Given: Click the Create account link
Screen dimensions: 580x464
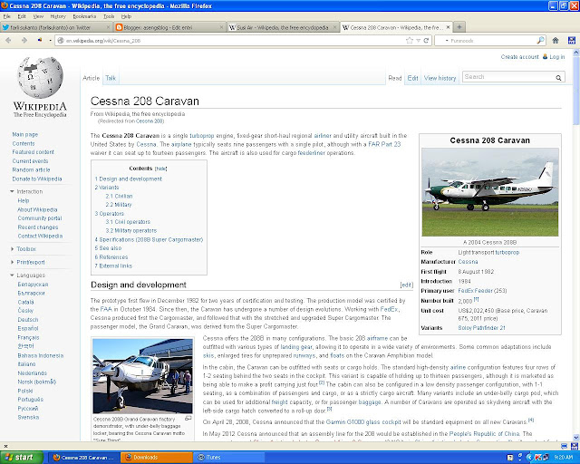Looking at the screenshot, I should [x=519, y=57].
